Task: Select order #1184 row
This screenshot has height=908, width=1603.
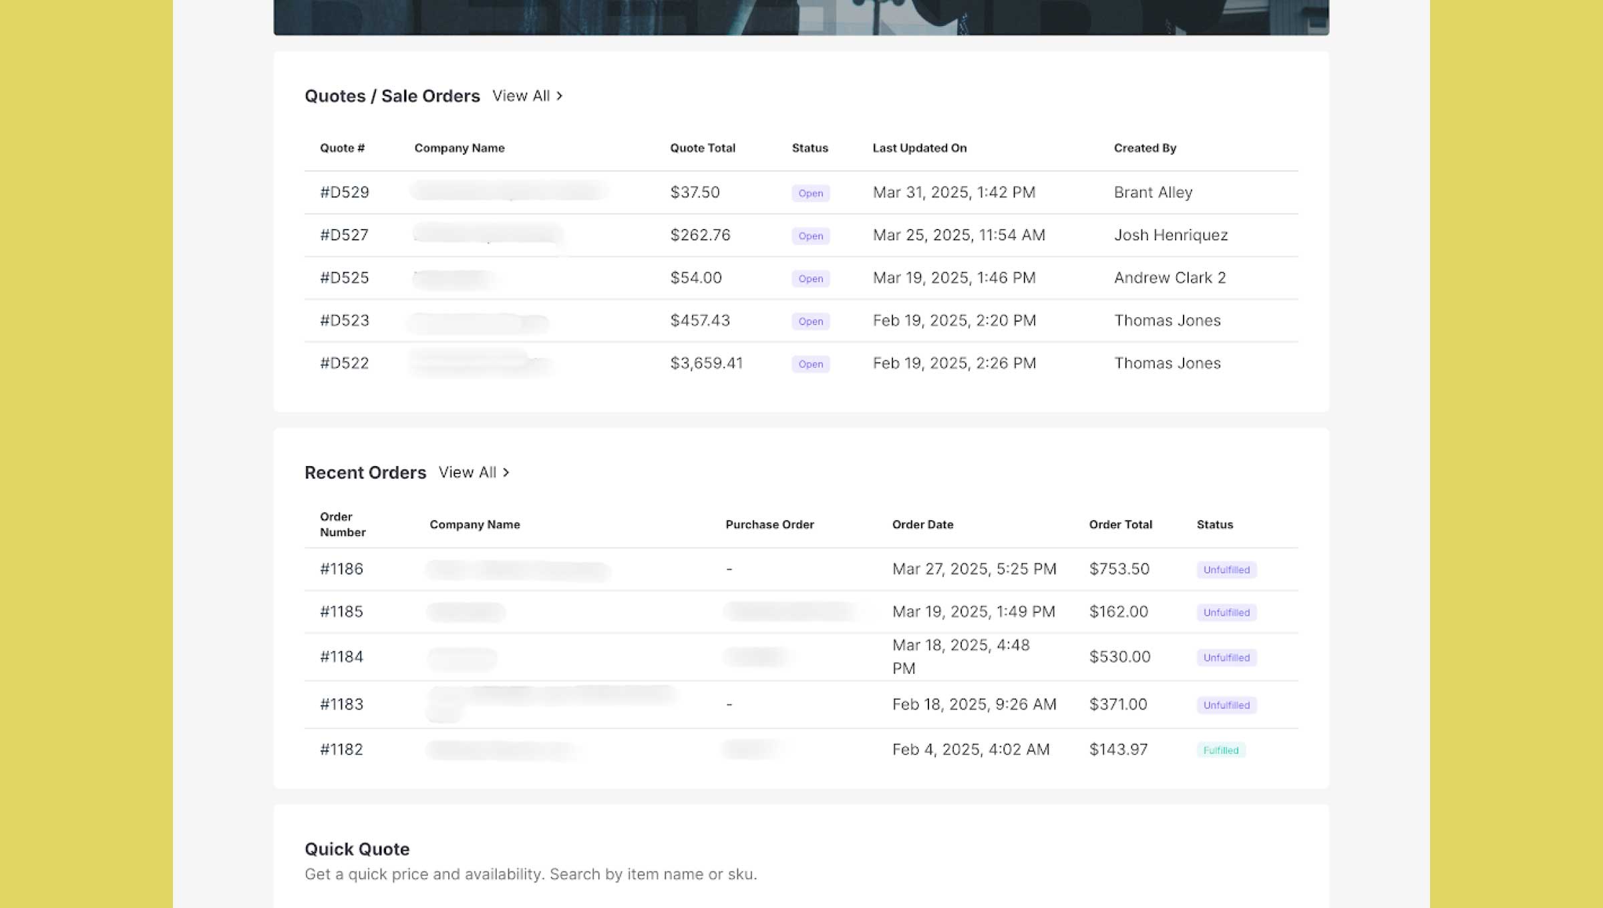Action: tap(341, 657)
